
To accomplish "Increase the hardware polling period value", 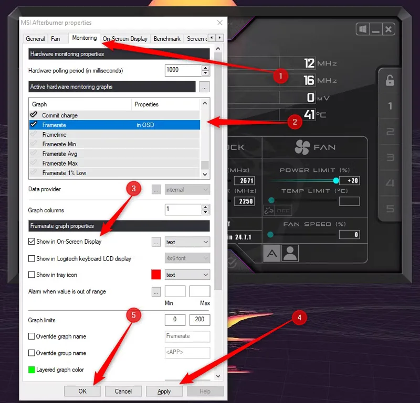I will point(205,68).
